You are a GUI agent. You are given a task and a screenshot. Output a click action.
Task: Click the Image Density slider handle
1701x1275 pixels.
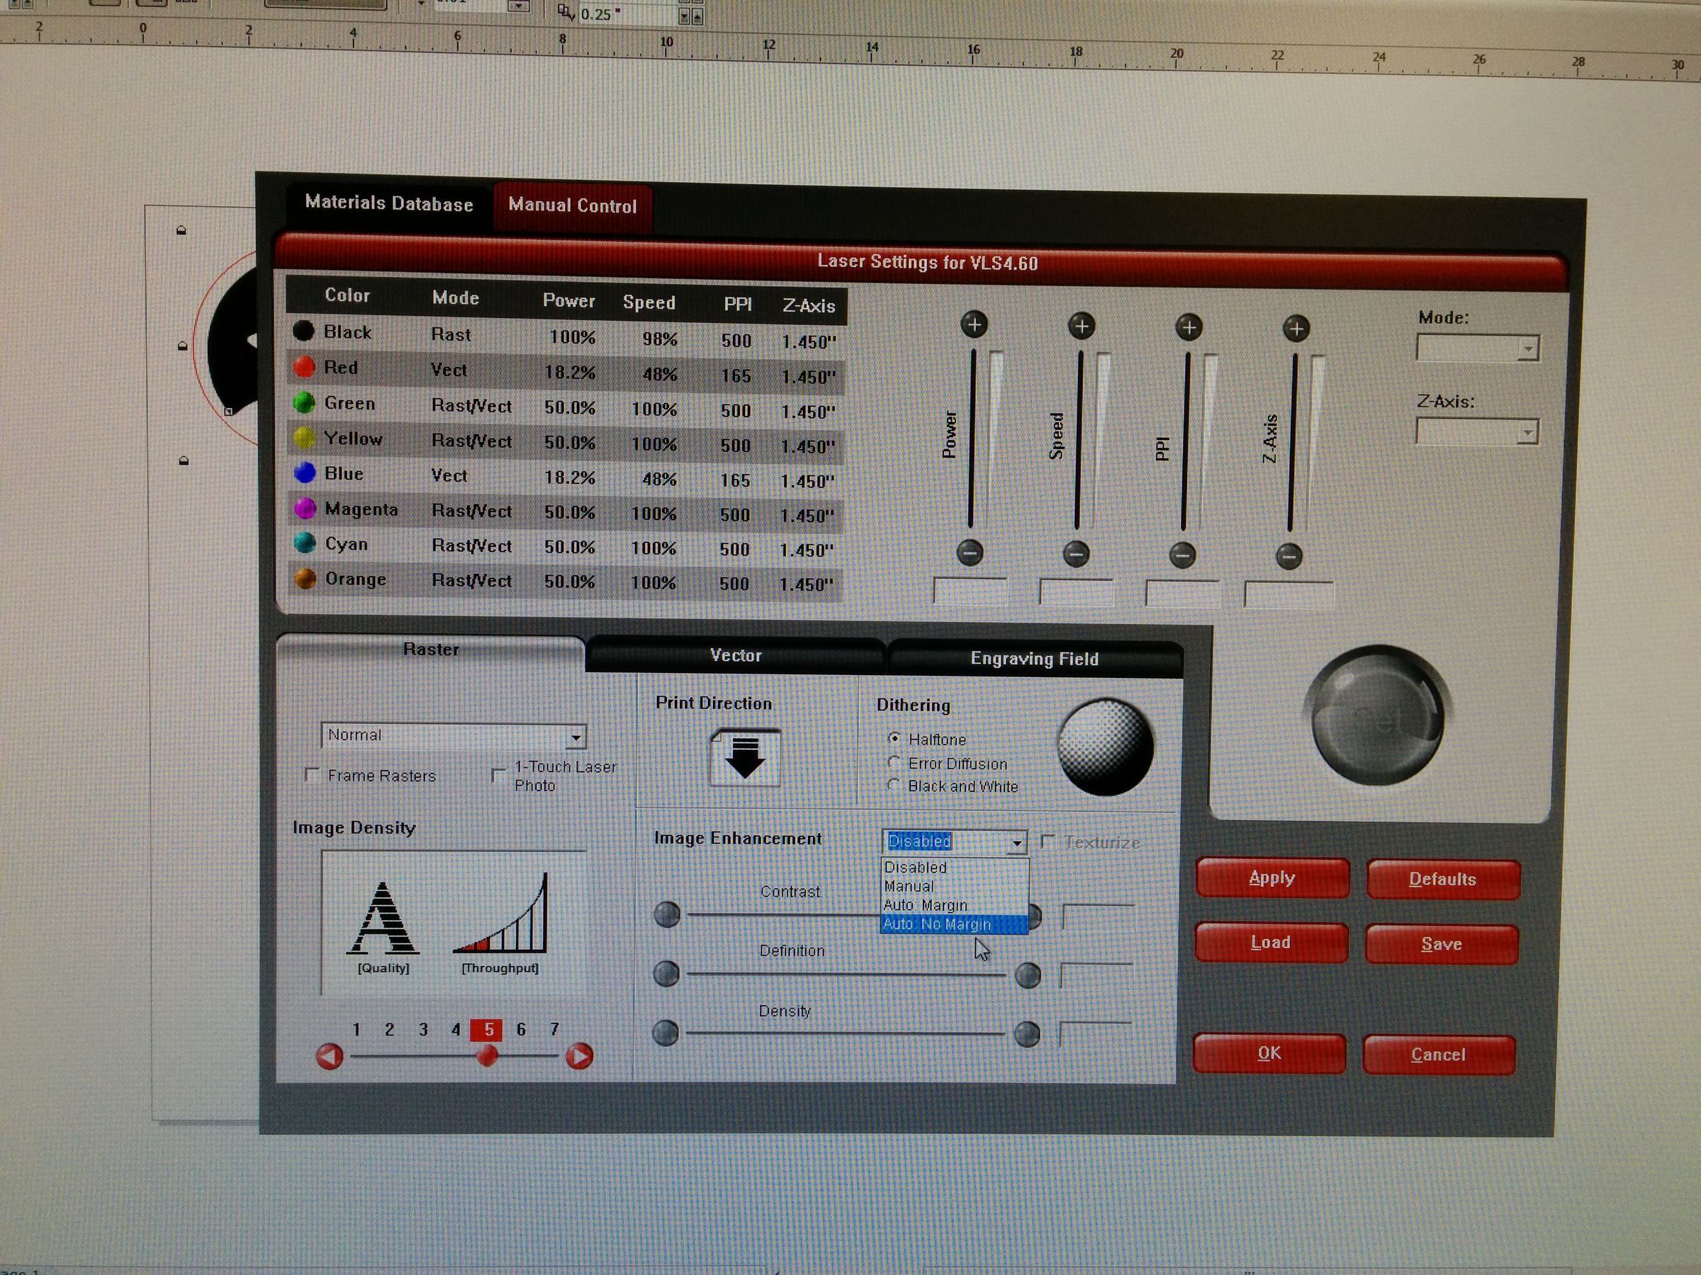[487, 1057]
